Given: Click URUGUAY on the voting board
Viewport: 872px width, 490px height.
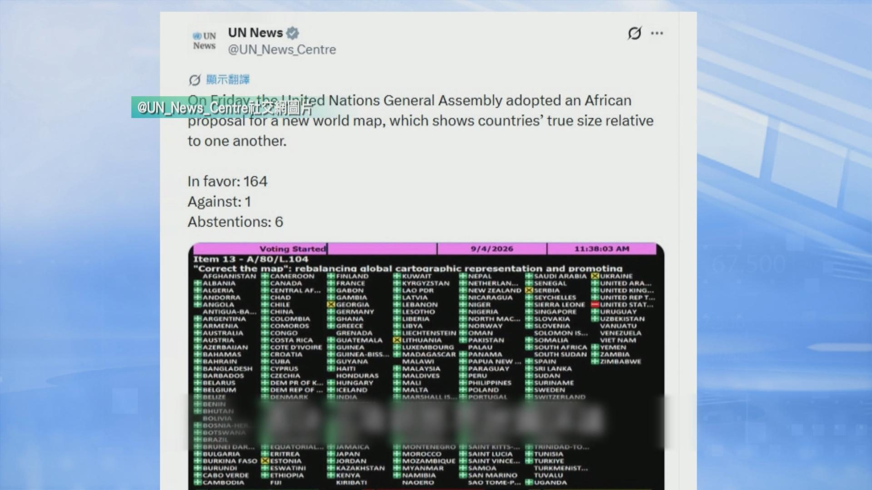Looking at the screenshot, I should tap(618, 312).
